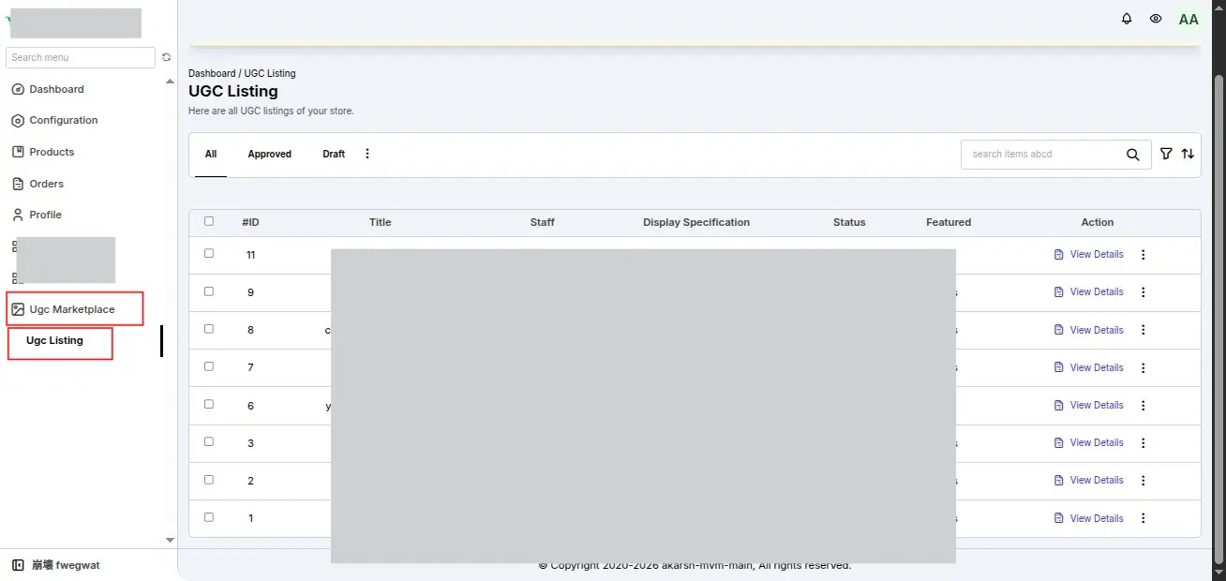
Task: Tick the checkbox for listing 7
Action: tap(209, 366)
